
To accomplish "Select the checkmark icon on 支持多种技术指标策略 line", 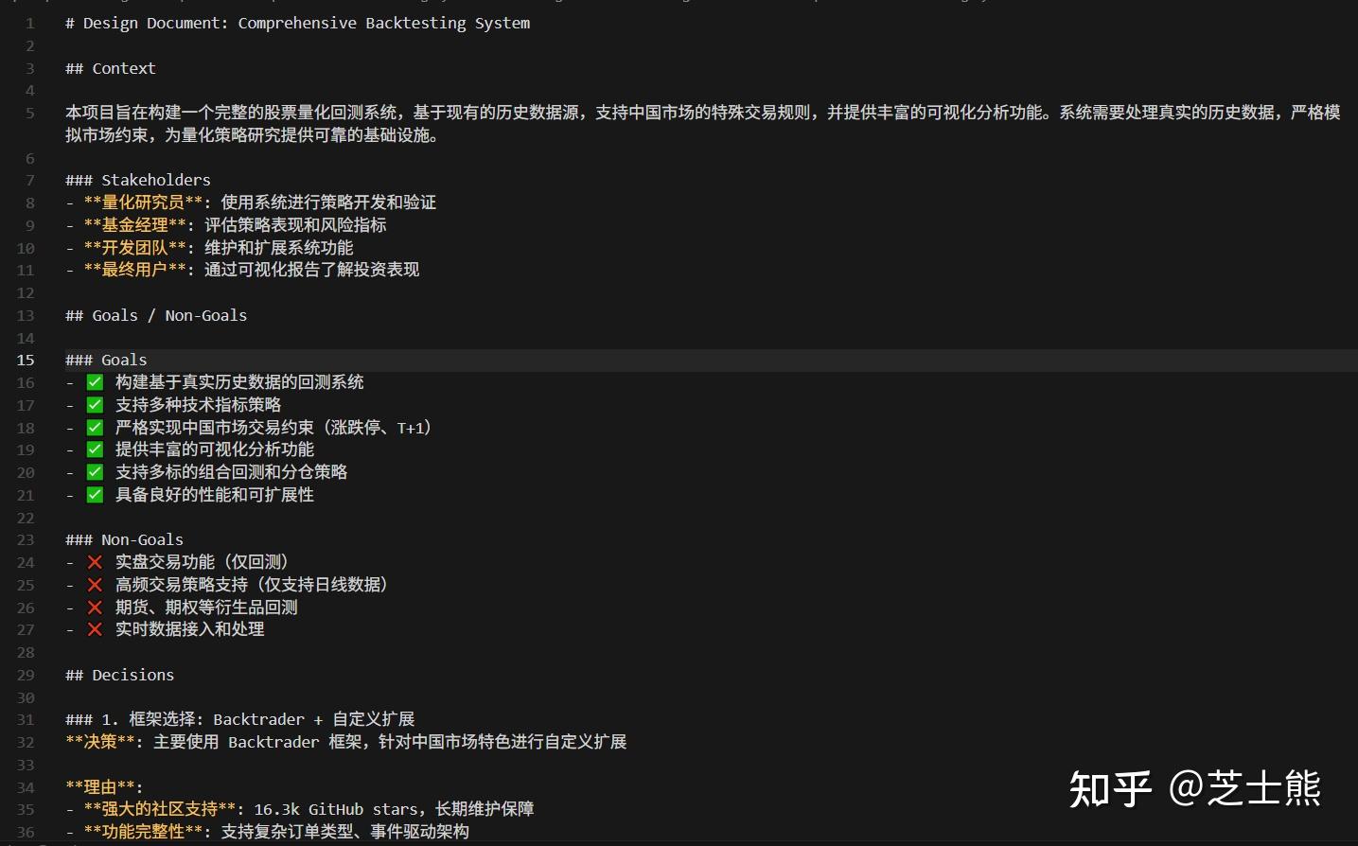I will pyautogui.click(x=95, y=404).
